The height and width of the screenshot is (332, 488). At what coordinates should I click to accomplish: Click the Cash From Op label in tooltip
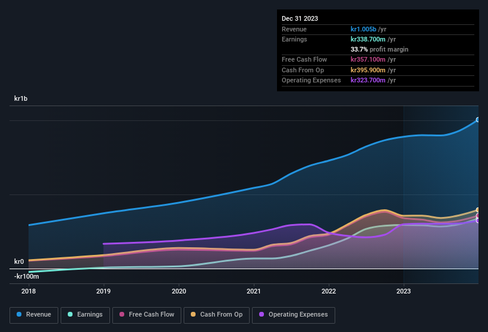(303, 70)
